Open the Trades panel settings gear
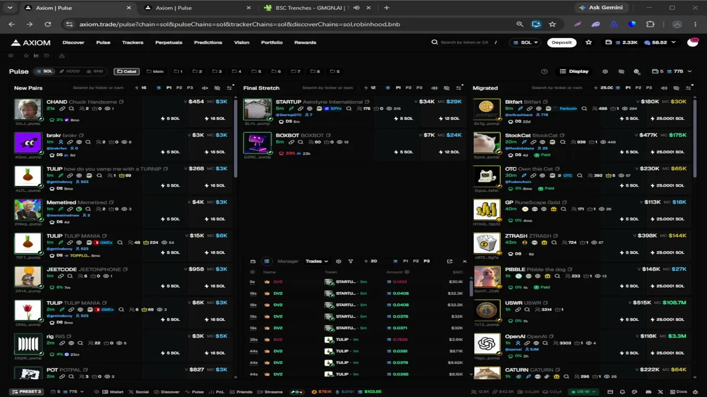The image size is (707, 397). (339, 261)
